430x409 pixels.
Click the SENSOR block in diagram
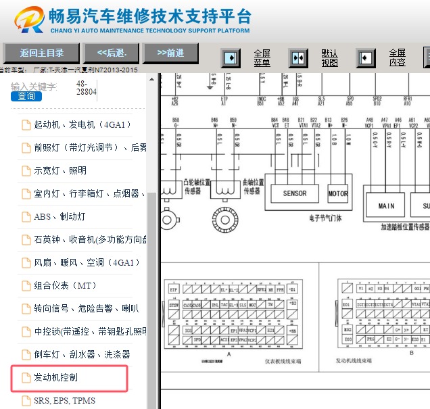[x=295, y=193]
